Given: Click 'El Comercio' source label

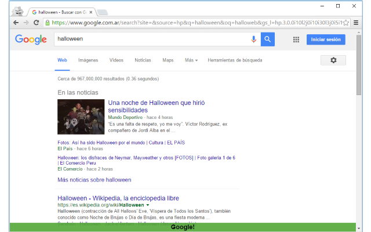Looking at the screenshot, I should [x=70, y=169].
